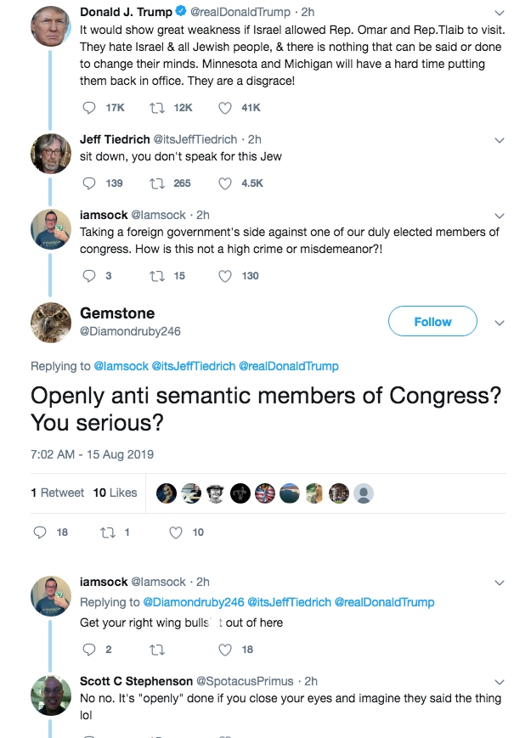Viewport: 531px width, 738px height.
Task: Open dropdown arrow on Jeff Tiedrich's tweet
Action: (x=500, y=140)
